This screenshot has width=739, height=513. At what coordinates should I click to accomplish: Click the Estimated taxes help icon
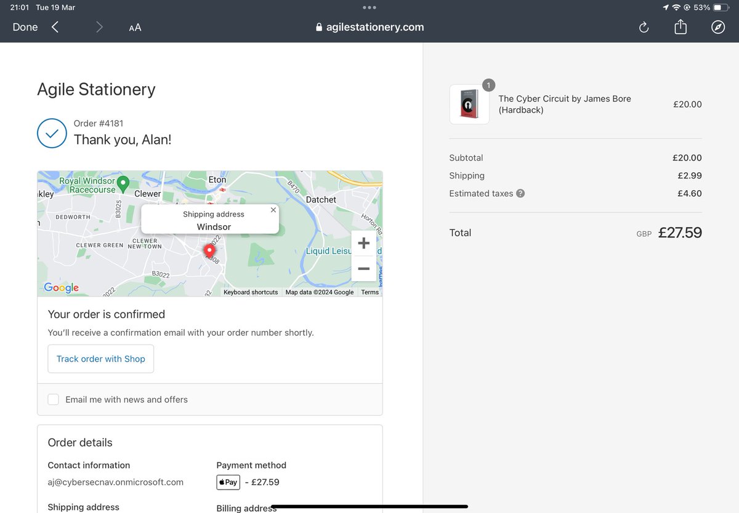click(x=520, y=193)
